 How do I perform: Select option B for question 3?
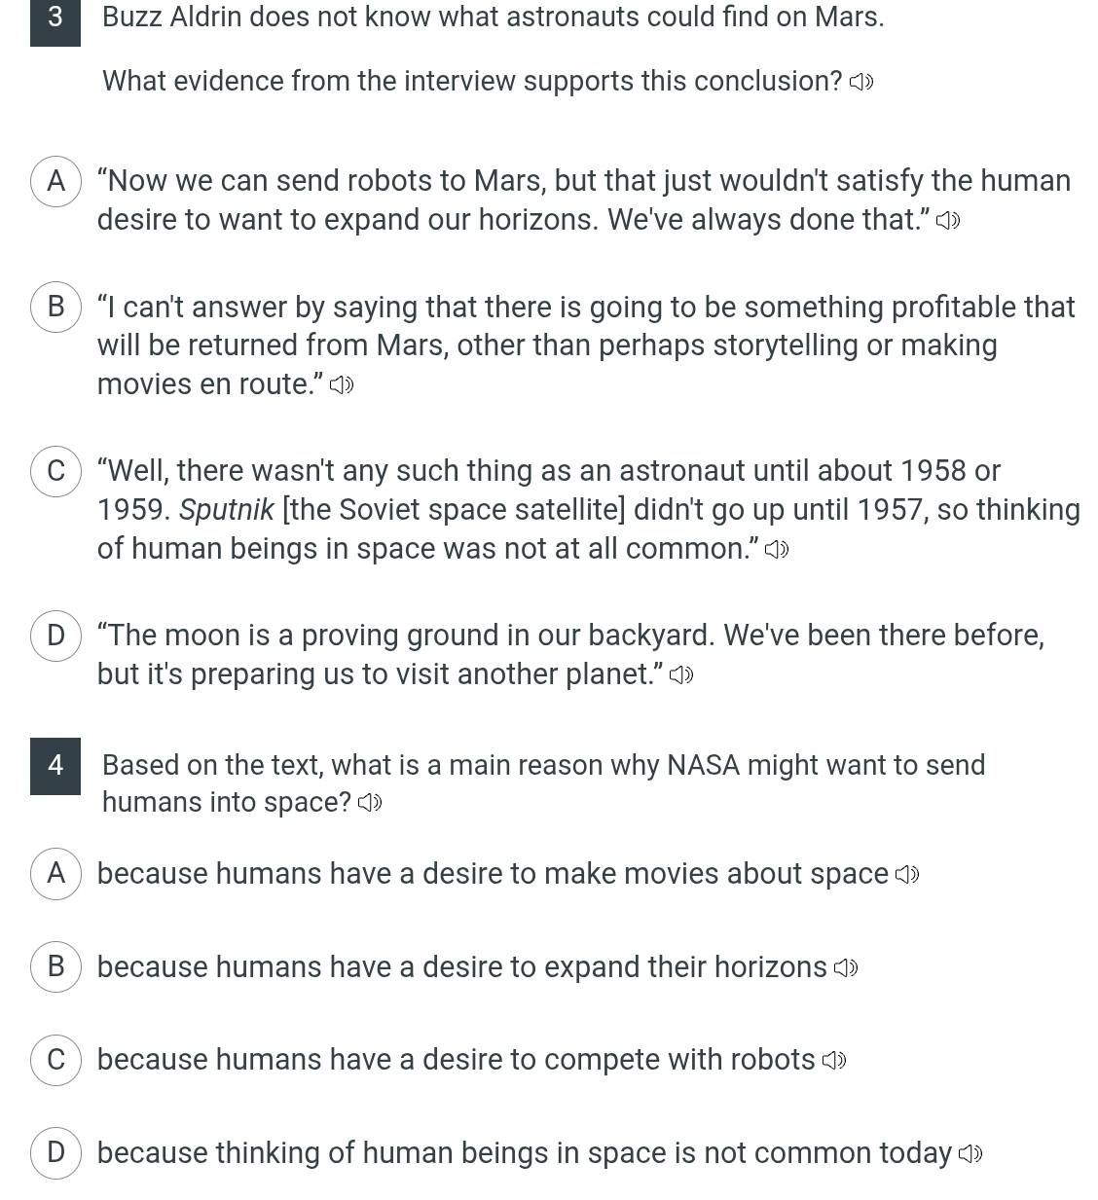click(55, 308)
